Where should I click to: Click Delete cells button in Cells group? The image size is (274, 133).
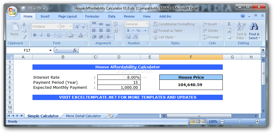pos(212,31)
